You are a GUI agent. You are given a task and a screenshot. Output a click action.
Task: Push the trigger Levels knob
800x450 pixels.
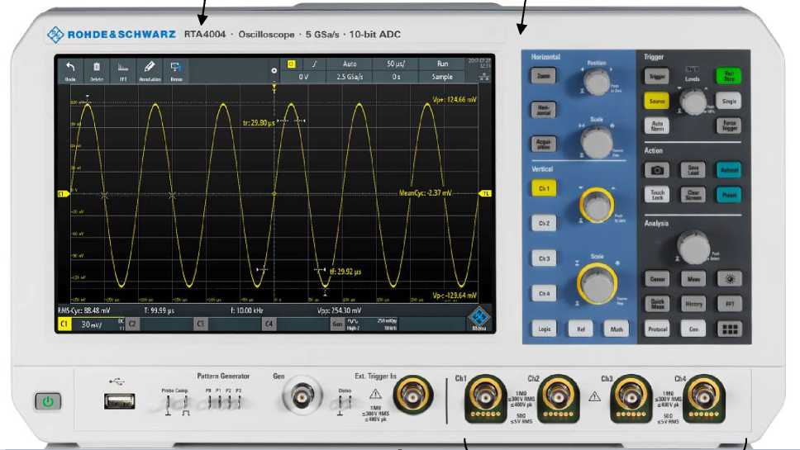point(693,102)
